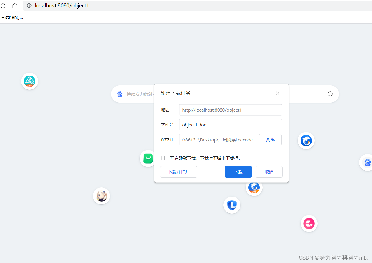Click the site info icon in the address bar

[x=29, y=6]
